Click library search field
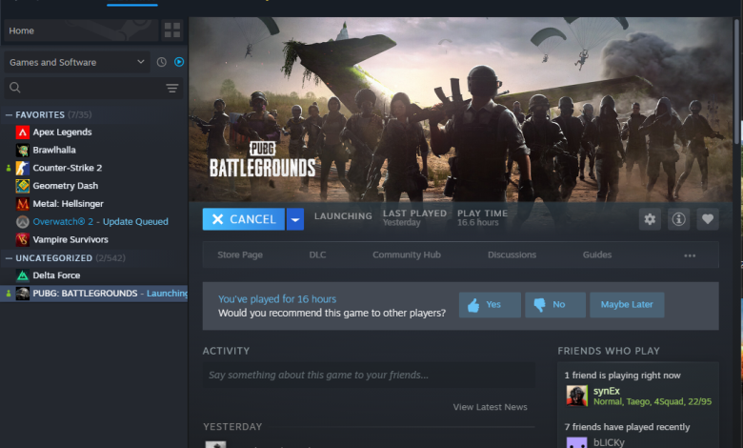The width and height of the screenshot is (743, 448). click(x=93, y=88)
